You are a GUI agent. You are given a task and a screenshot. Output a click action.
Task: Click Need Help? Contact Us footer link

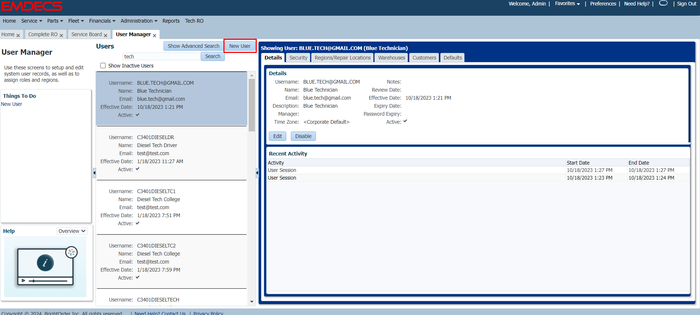[160, 313]
